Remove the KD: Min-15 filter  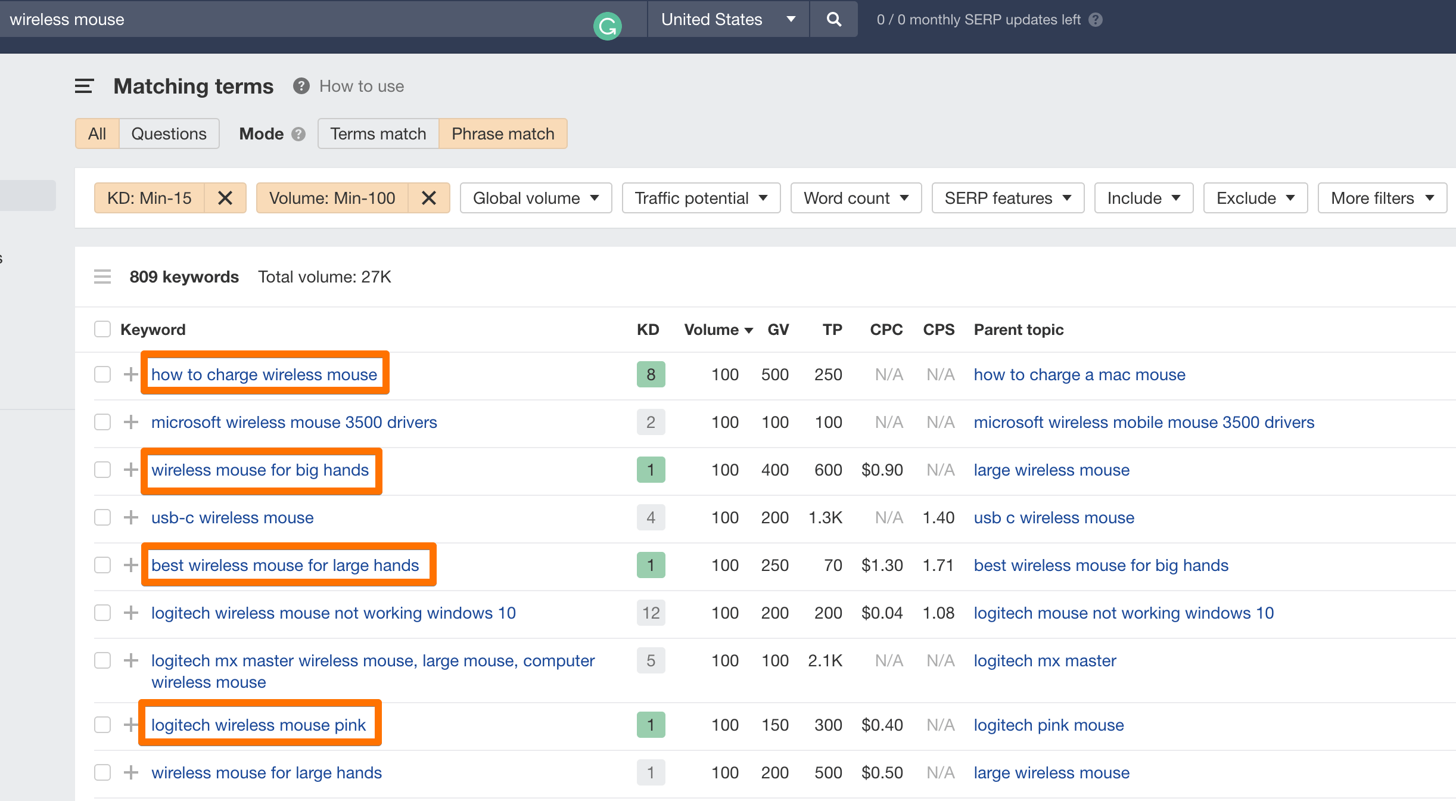pos(226,198)
